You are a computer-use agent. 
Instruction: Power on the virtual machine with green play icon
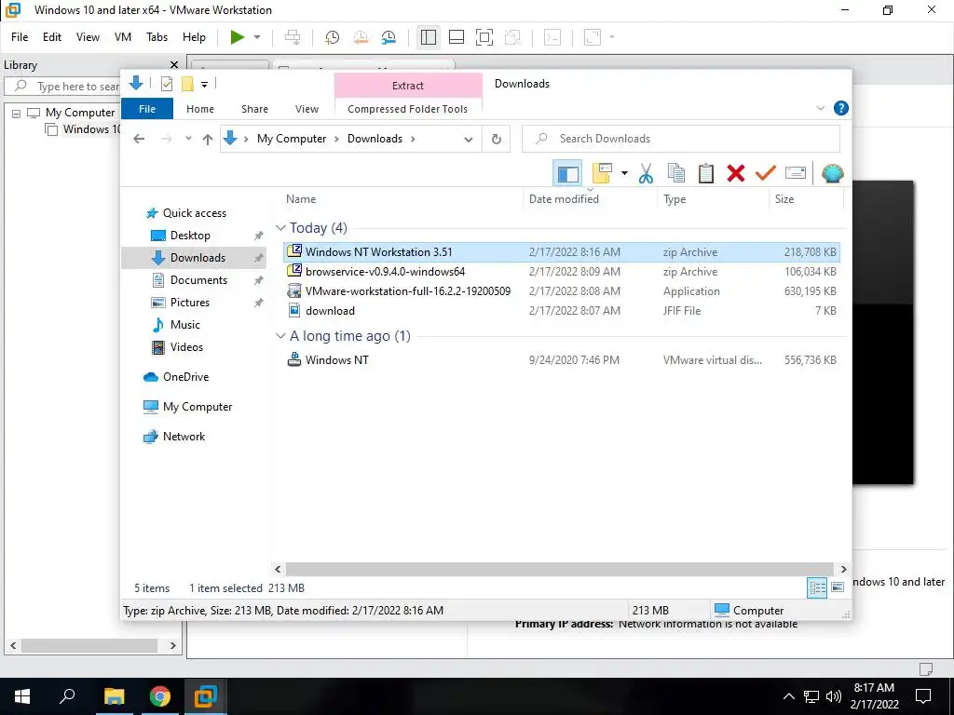[238, 37]
